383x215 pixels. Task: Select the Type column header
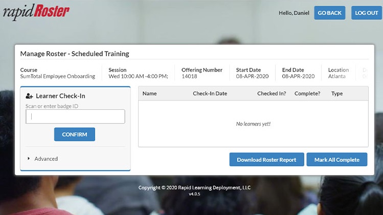click(336, 94)
